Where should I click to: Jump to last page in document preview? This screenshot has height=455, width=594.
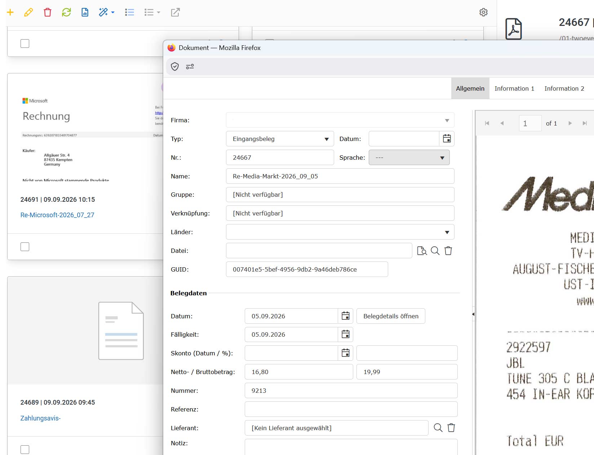point(585,123)
